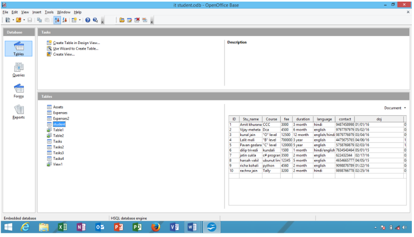414x237 pixels.
Task: Open the dropdown arrow beside New document
Action: coord(13,20)
